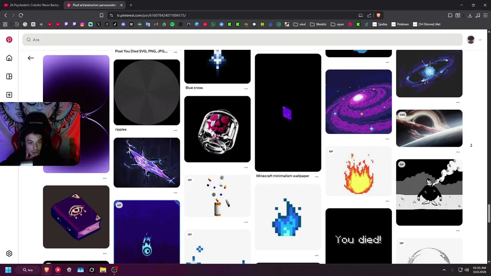Open Brave Shields lion icon
Viewport: 491px width, 276px height.
[x=378, y=15]
